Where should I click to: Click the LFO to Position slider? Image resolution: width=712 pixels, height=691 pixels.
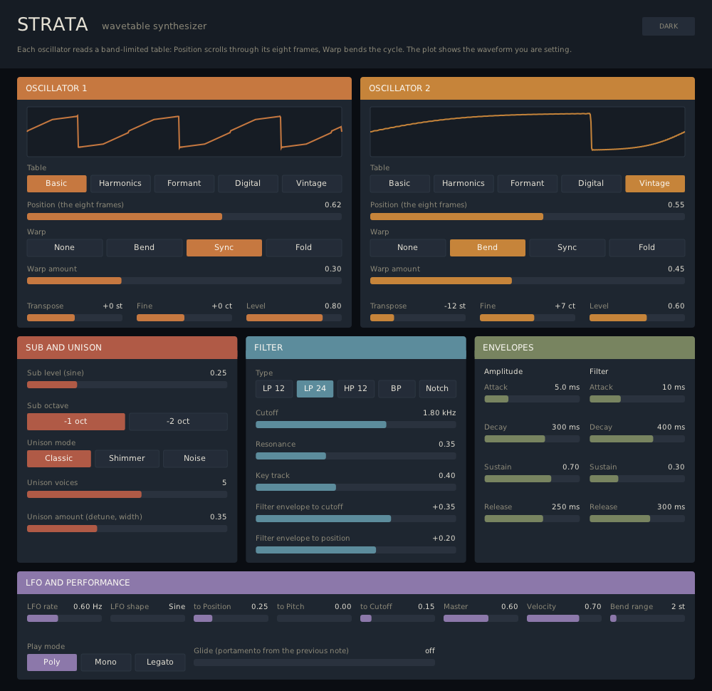point(231,618)
